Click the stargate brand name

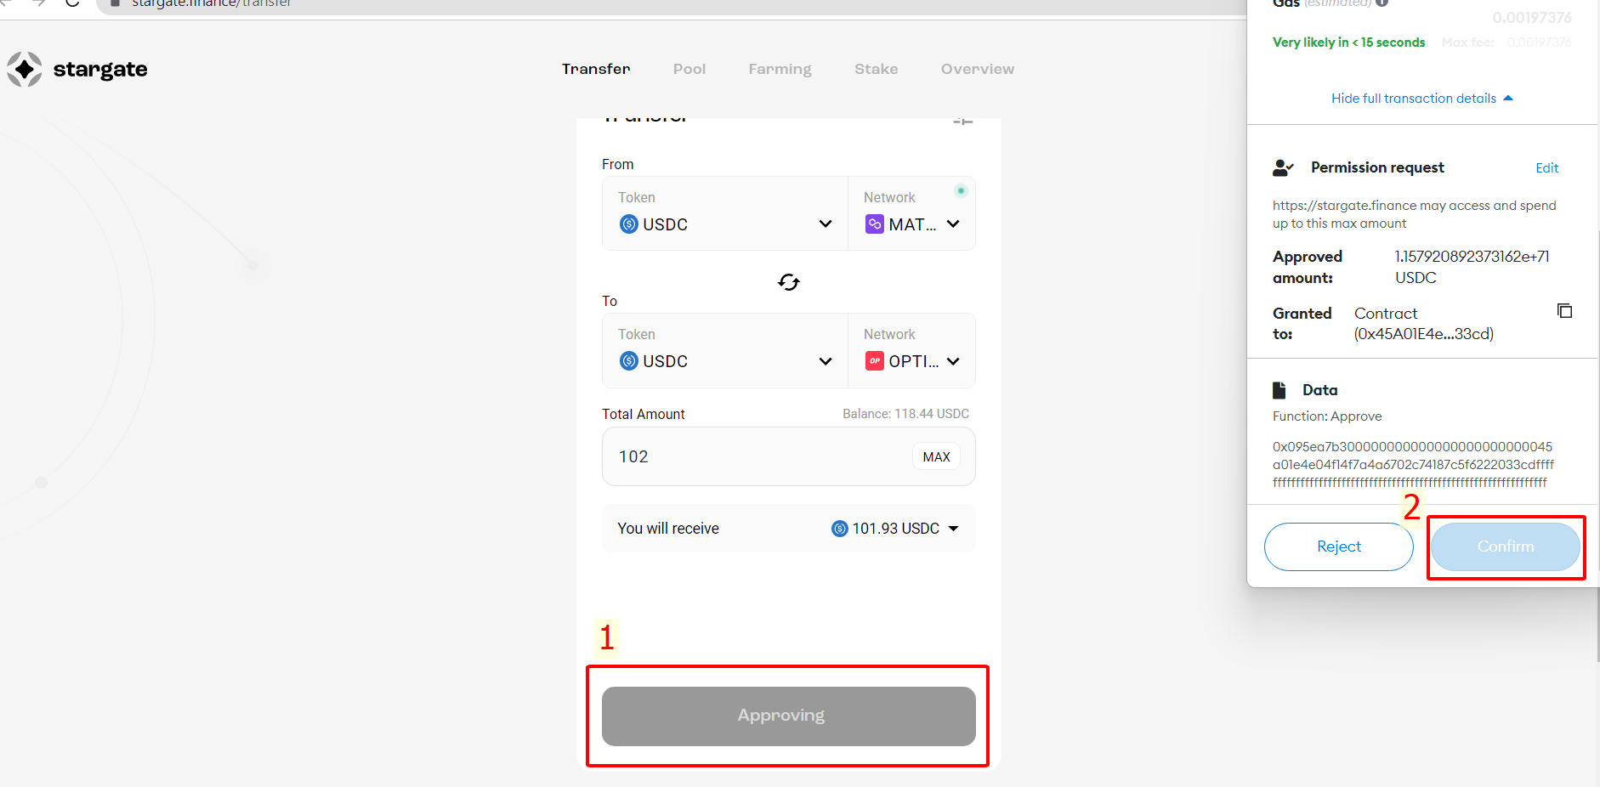pyautogui.click(x=100, y=70)
